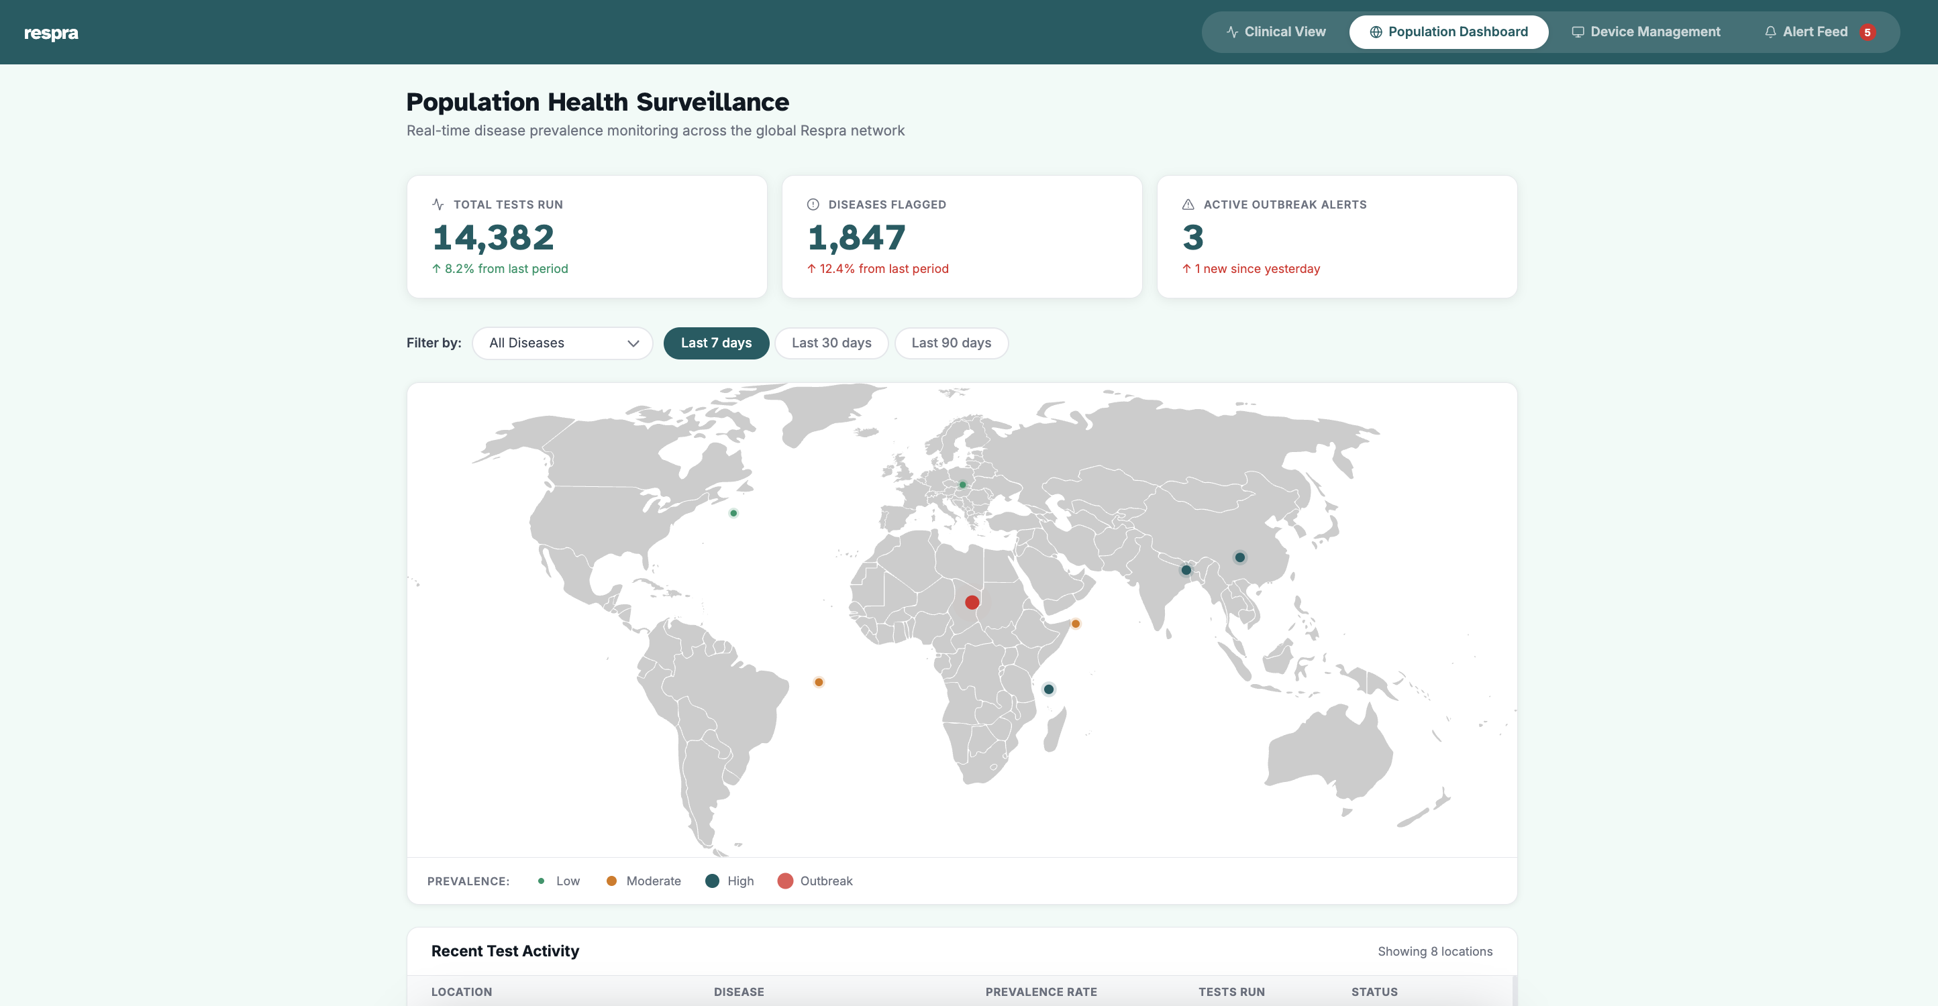This screenshot has height=1006, width=1938.
Task: Click the High prevalence teal legend dot
Action: (712, 881)
